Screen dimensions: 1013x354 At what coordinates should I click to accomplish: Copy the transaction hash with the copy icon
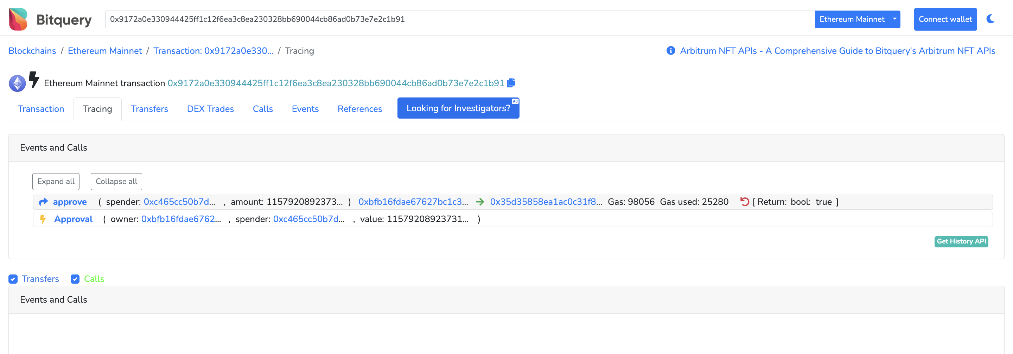click(x=511, y=83)
